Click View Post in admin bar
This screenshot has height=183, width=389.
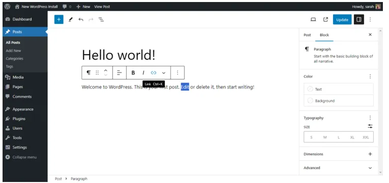[x=102, y=7]
